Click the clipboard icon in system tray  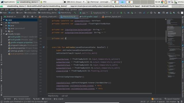point(166,2)
